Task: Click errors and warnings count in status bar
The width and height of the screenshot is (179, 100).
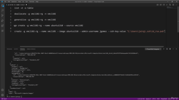Action: 4,99
